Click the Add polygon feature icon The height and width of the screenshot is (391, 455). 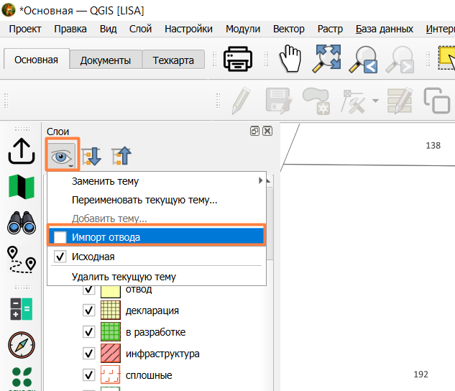[x=316, y=101]
